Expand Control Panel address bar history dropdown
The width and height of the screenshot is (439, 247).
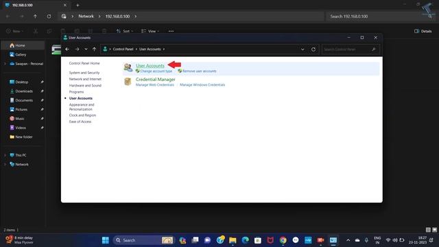302,49
